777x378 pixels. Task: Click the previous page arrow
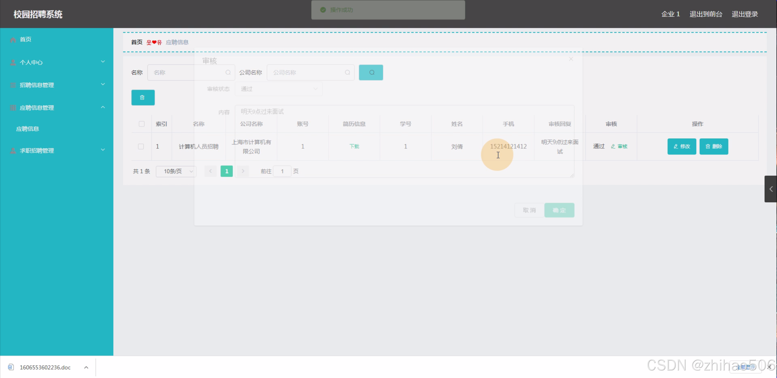[210, 171]
